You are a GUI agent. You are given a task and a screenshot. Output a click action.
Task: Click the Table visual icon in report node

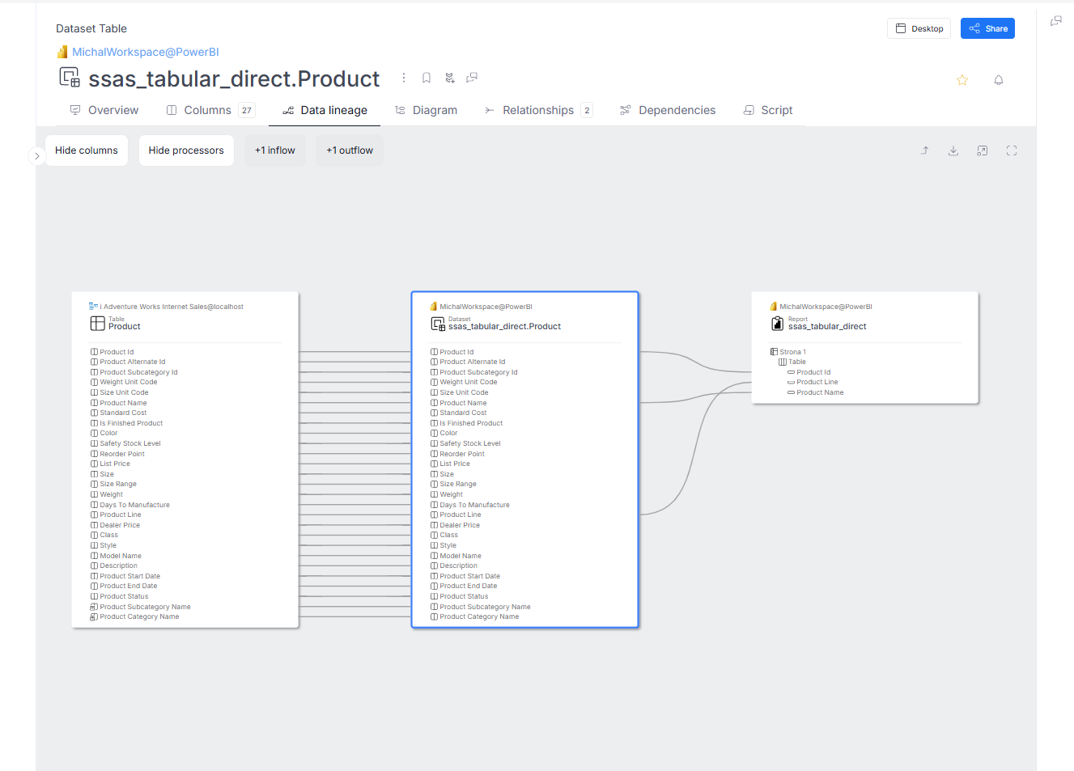click(x=783, y=362)
